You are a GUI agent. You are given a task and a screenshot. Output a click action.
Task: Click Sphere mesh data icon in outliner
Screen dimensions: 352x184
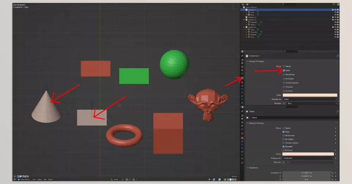259,25
